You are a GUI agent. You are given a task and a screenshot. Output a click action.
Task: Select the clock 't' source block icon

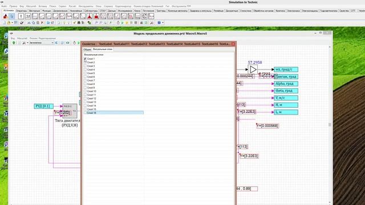pos(21,16)
